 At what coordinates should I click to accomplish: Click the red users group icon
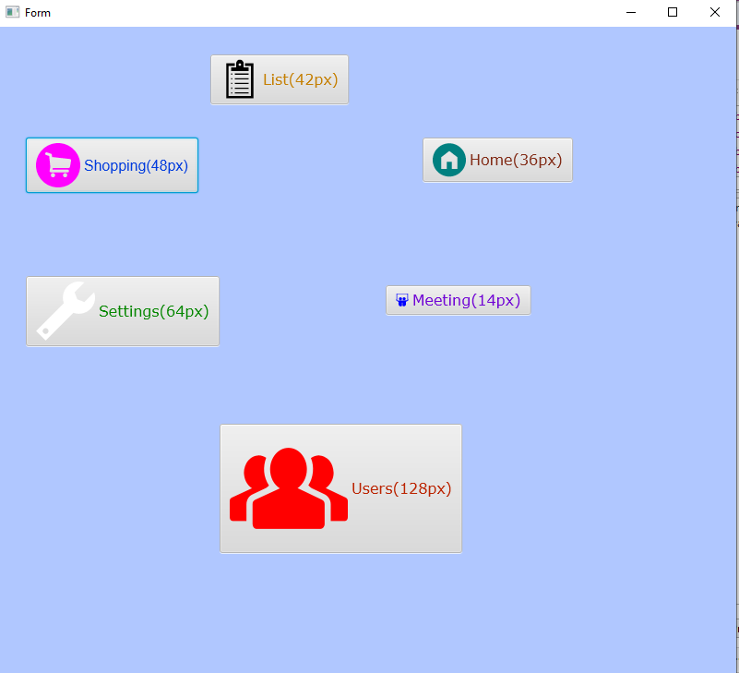coord(289,488)
